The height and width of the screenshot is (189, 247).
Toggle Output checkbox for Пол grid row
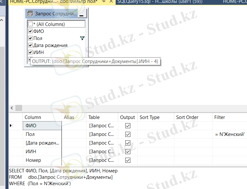pos(128,134)
